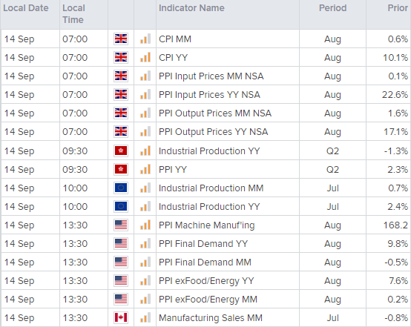411x327 pixels.
Task: Click the 17.1% prior value
Action: [396, 131]
